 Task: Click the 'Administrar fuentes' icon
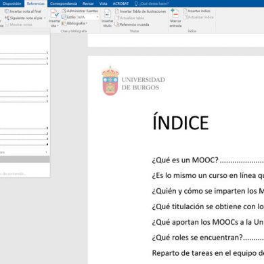64,11
